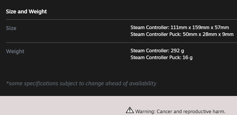Click the warning triangle icon
Screen dimensions: 237x115
(x=130, y=110)
